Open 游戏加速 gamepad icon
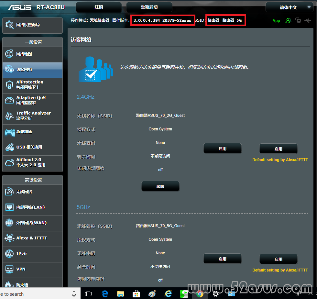Screen dimensions: 317x299 [10, 132]
